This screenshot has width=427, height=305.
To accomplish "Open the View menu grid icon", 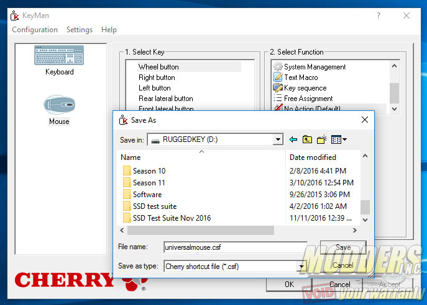I will (x=339, y=139).
